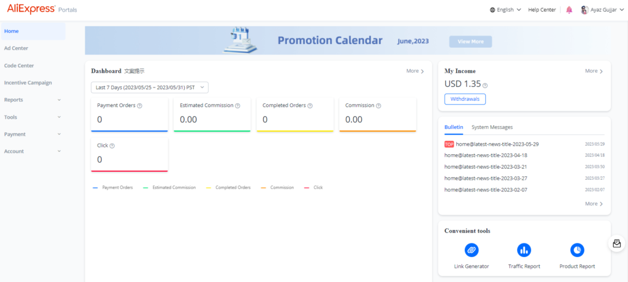Click help icon next to Payment Orders
The width and height of the screenshot is (628, 282).
click(x=140, y=106)
